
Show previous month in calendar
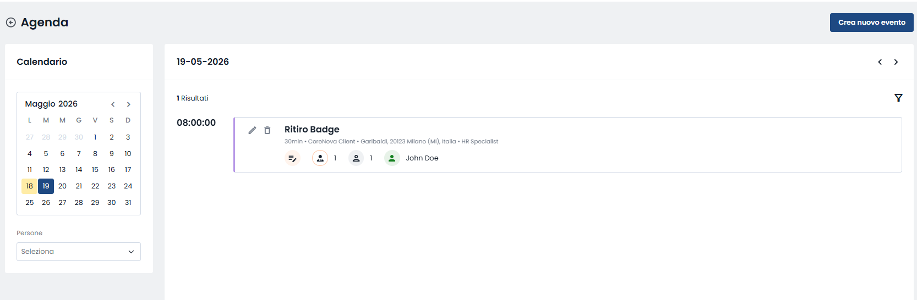click(113, 104)
